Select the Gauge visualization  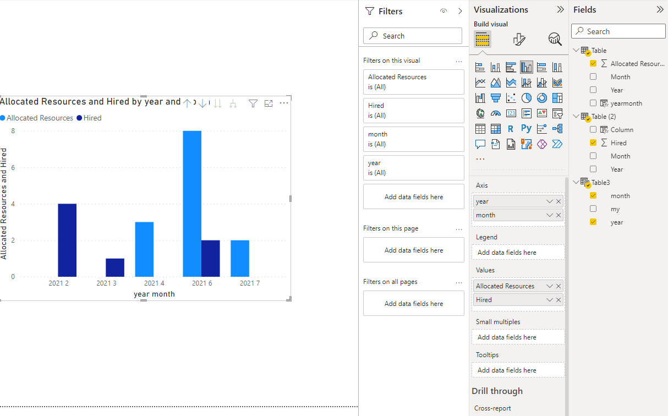(x=496, y=113)
